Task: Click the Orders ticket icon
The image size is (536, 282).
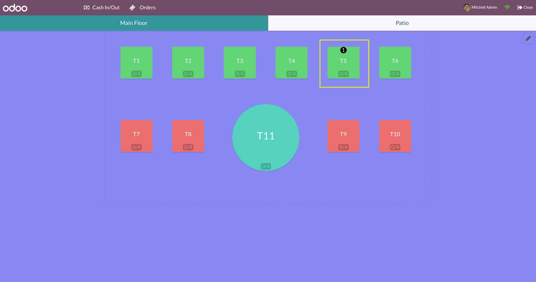Action: click(x=132, y=8)
